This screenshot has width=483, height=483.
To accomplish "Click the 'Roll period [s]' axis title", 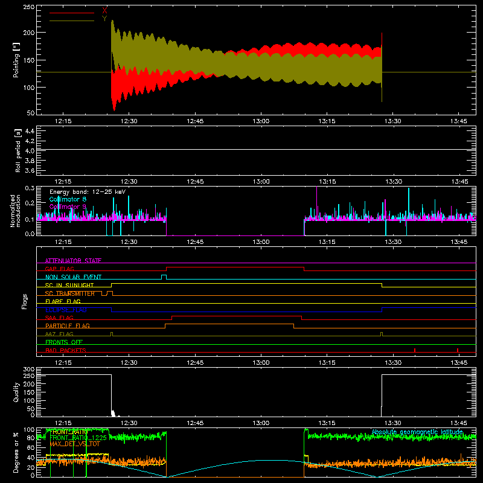I will click(18, 150).
